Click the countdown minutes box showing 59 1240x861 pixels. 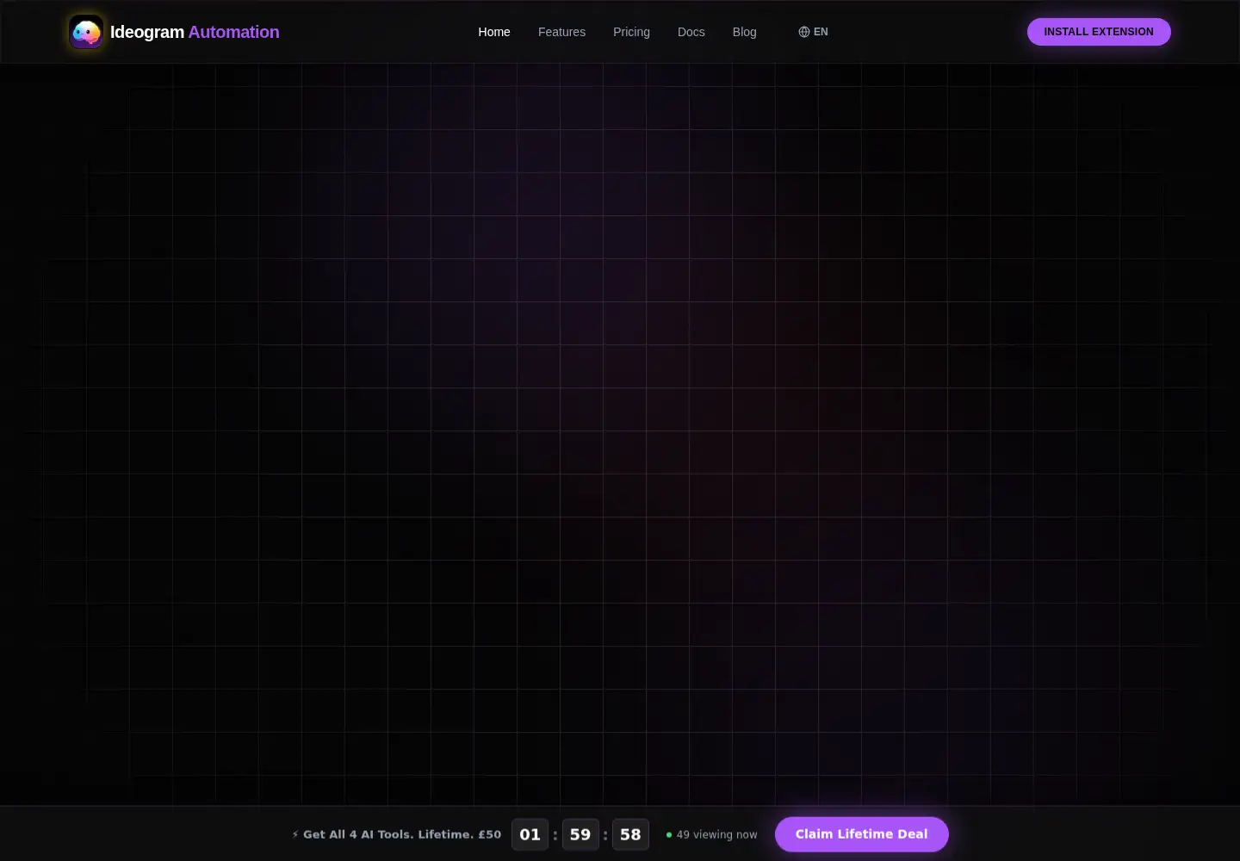580,834
